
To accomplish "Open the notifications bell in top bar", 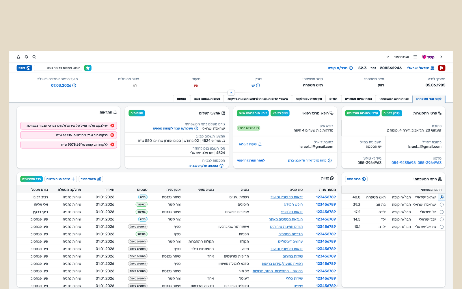I will (26, 57).
